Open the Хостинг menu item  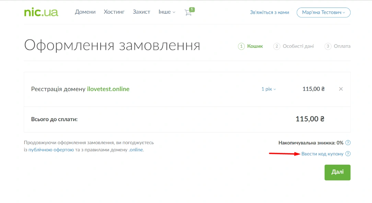click(x=114, y=12)
